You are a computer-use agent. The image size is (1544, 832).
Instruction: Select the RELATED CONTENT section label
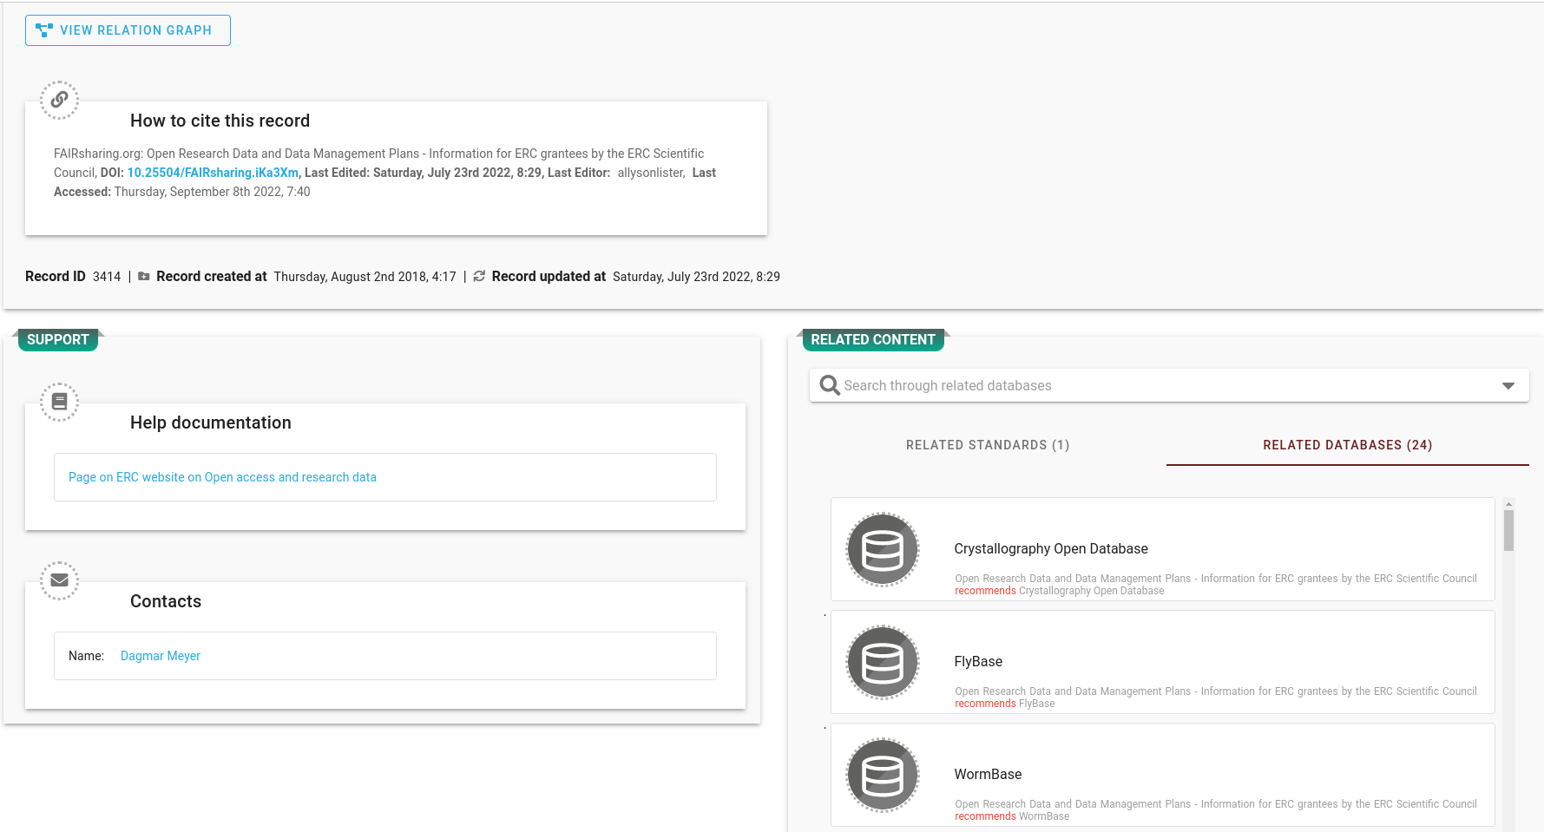point(873,340)
